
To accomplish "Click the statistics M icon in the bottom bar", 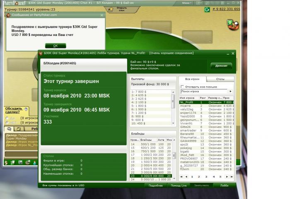I will (x=20, y=163).
